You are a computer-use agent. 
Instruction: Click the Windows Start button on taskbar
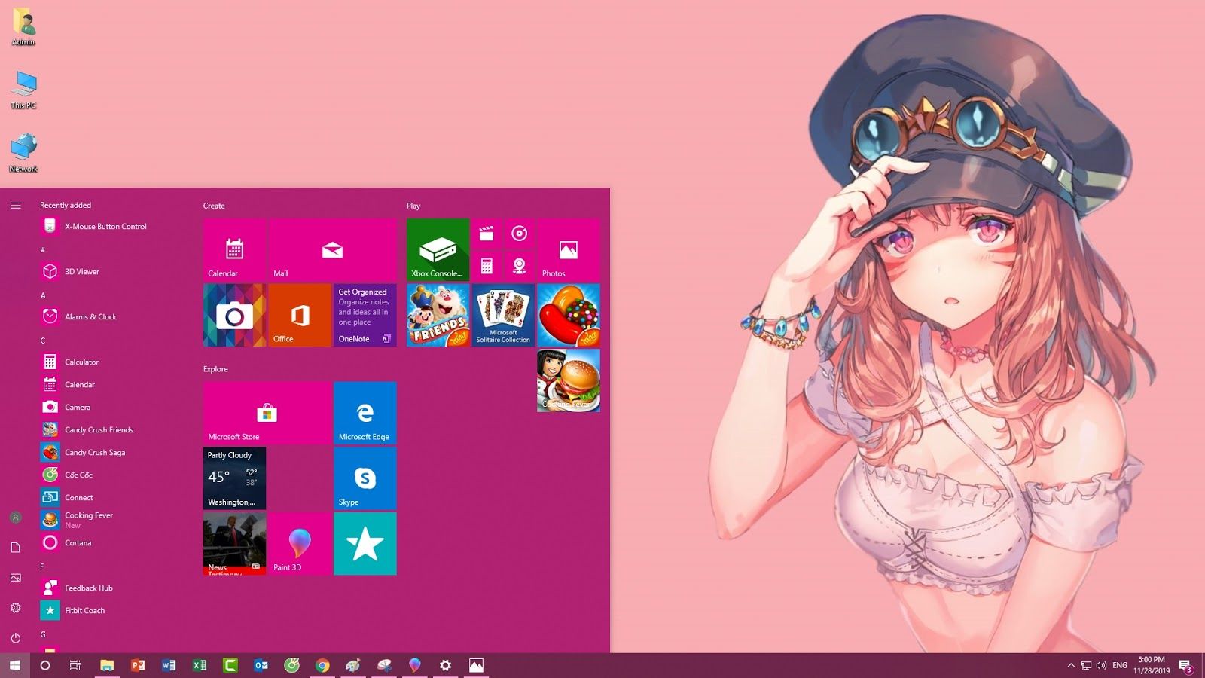coord(15,665)
